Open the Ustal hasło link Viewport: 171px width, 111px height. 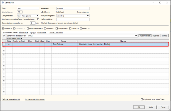(x=60, y=12)
